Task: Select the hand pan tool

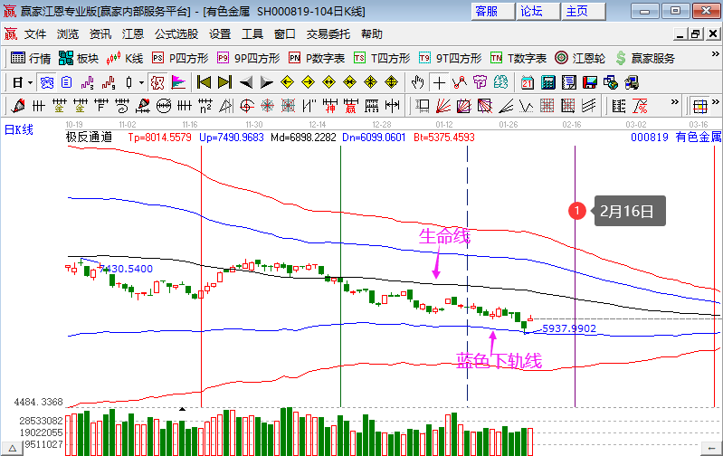Action: [418, 83]
